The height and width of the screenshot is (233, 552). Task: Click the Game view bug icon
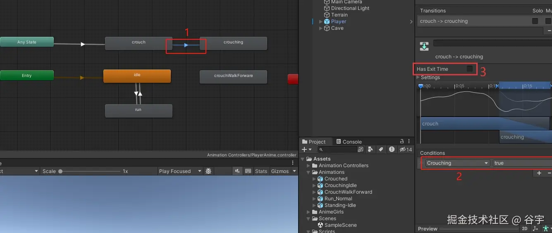tap(209, 171)
